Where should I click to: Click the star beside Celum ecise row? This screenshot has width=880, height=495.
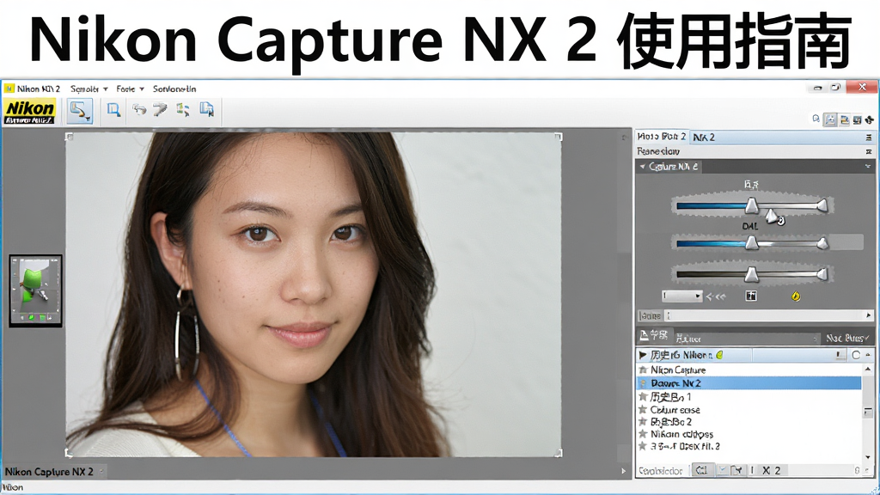pos(643,410)
